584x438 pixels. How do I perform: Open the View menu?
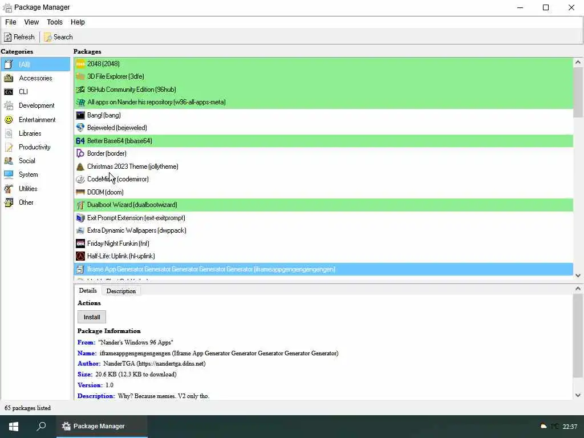point(31,22)
